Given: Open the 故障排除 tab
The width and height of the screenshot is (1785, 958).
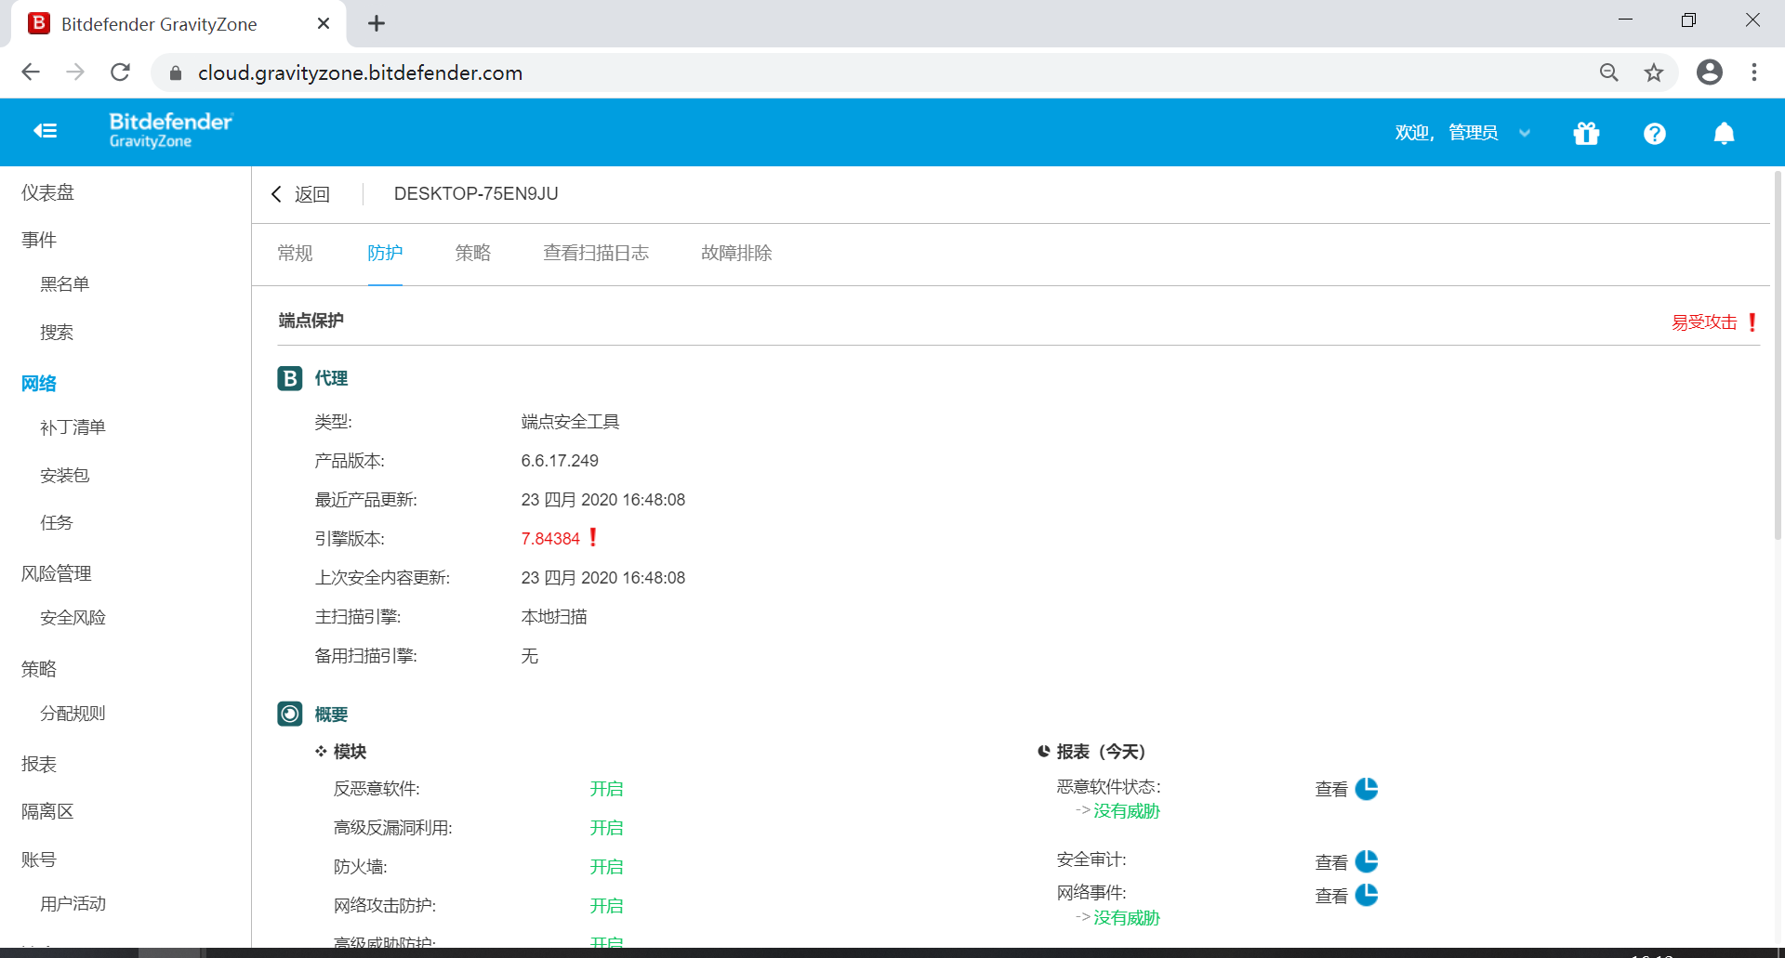Looking at the screenshot, I should tap(736, 253).
